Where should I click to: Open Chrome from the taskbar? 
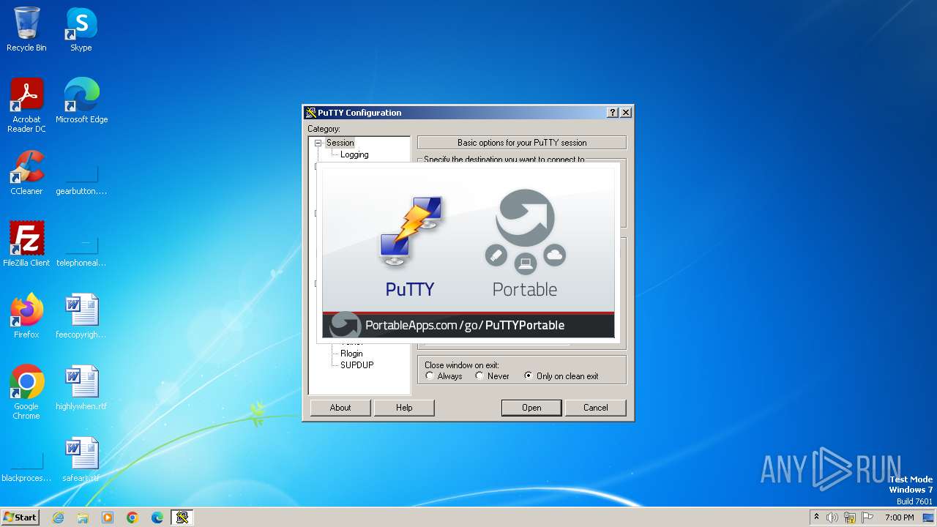tap(132, 517)
